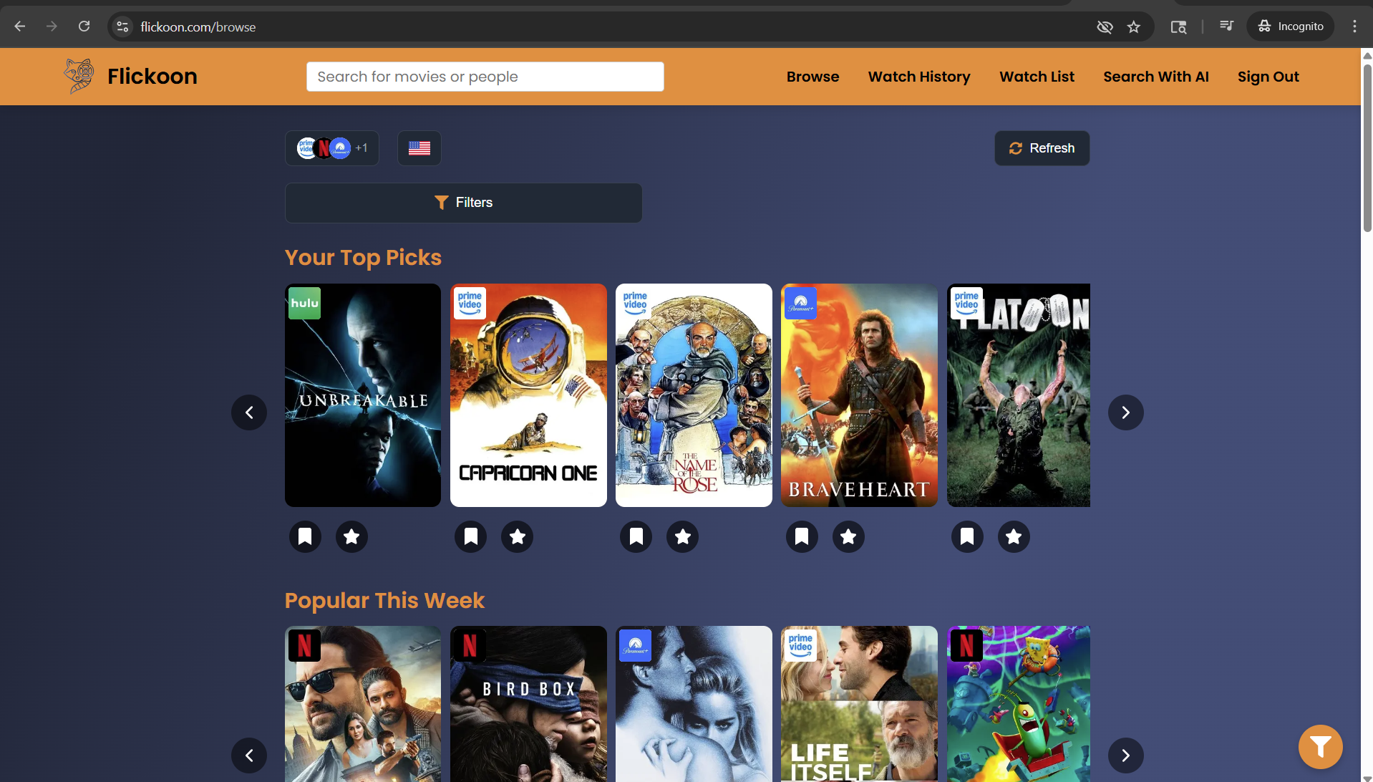Click the address bar URL
Viewport: 1373px width, 782px height.
point(198,26)
